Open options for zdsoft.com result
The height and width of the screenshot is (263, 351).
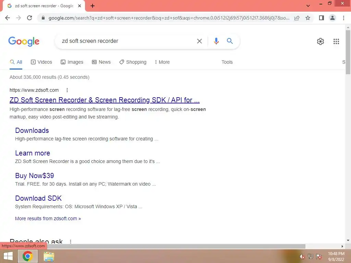click(67, 90)
